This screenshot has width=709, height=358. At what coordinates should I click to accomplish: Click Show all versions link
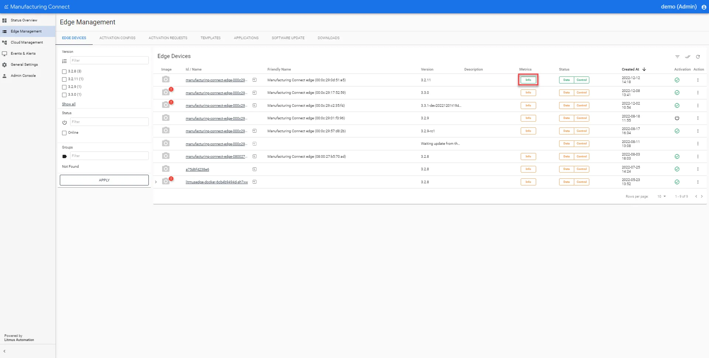(69, 104)
